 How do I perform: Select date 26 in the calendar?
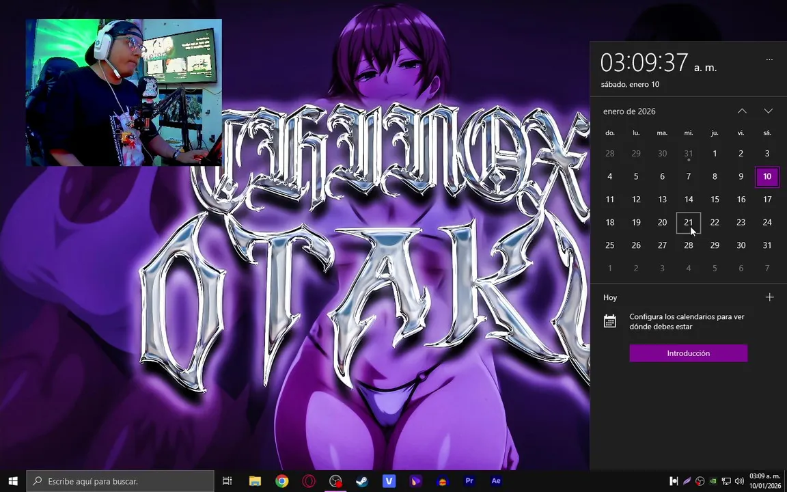(x=636, y=245)
